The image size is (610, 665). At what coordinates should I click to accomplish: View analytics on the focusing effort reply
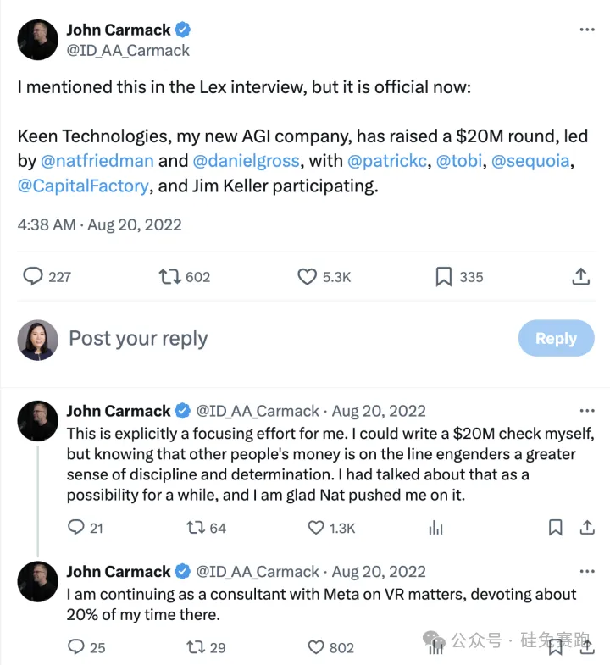tap(435, 528)
